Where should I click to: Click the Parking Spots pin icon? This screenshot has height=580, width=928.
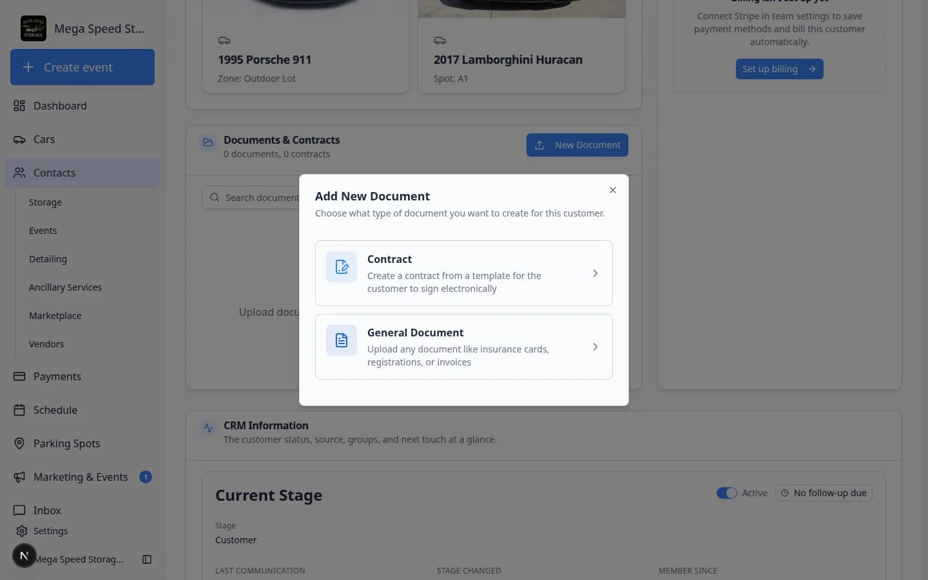click(19, 443)
